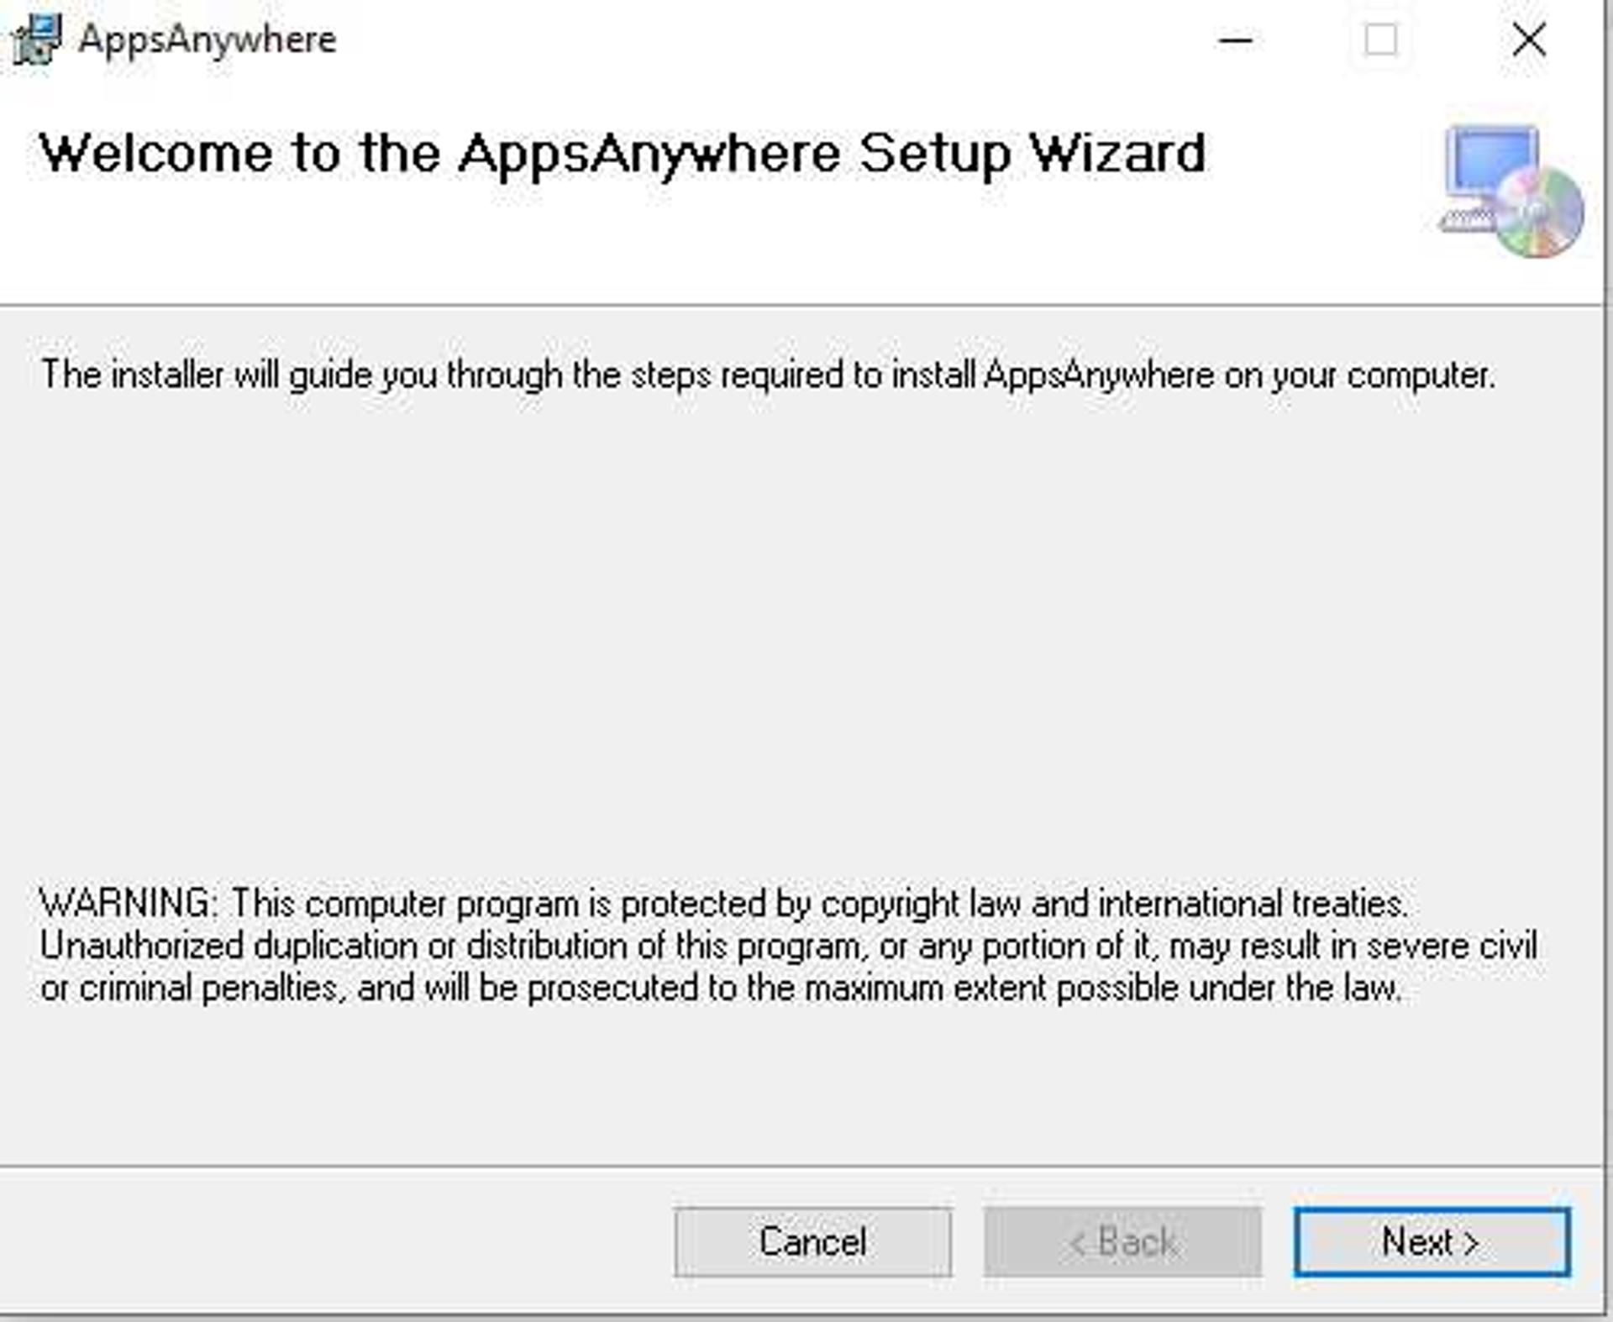Proceed with the Next > button
1613x1322 pixels.
click(1432, 1241)
